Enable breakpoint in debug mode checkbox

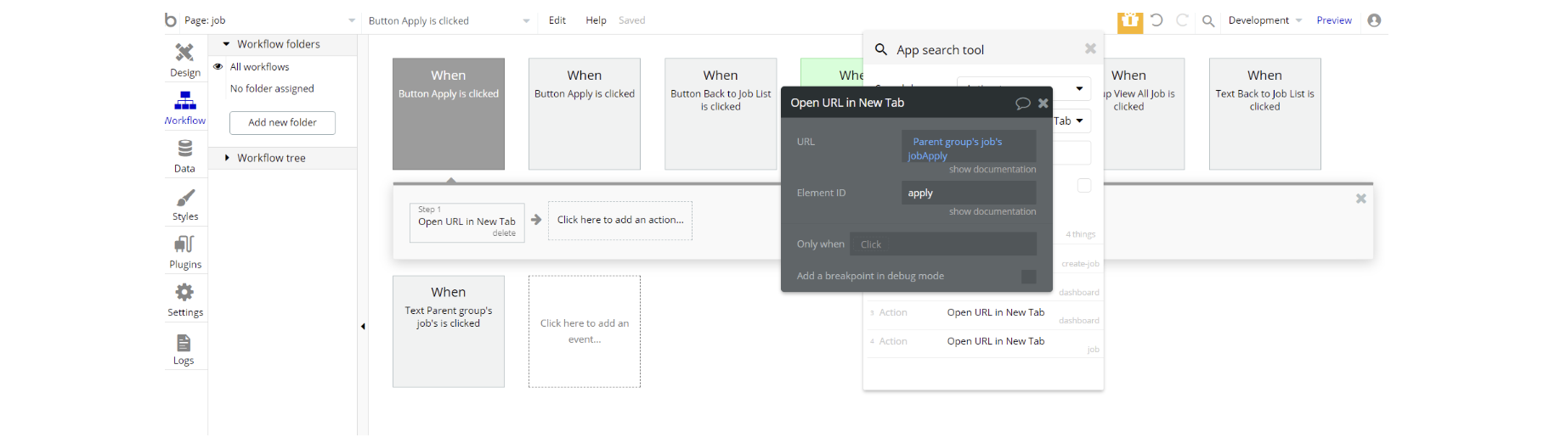click(x=1028, y=277)
